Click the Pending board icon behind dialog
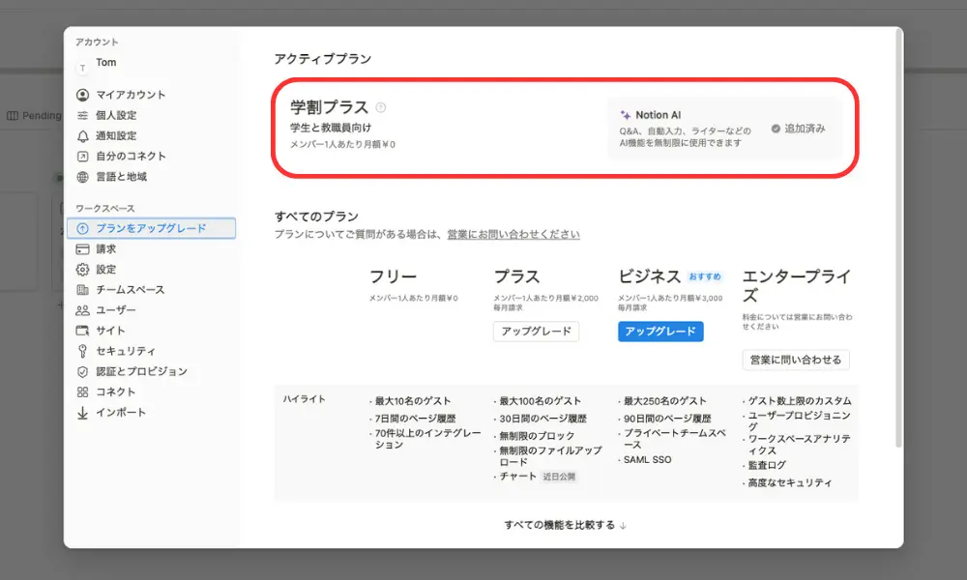Viewport: 967px width, 580px height. point(13,116)
